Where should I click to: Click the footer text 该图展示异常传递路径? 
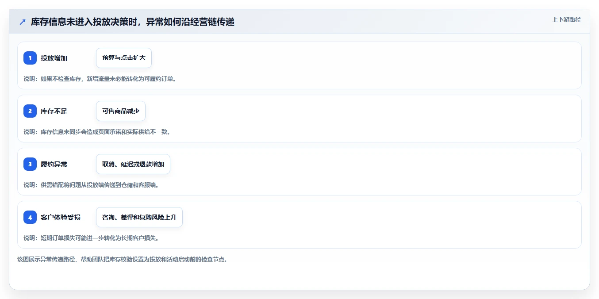pos(123,259)
